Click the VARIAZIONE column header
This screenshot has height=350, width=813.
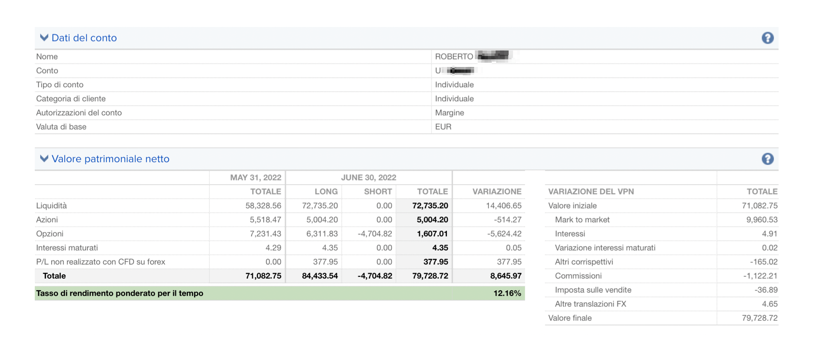coord(497,191)
